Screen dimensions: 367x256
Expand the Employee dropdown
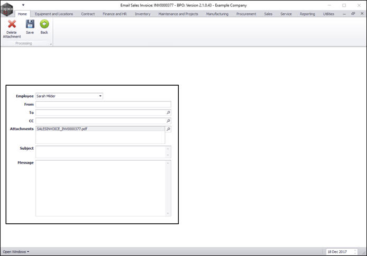click(x=100, y=96)
